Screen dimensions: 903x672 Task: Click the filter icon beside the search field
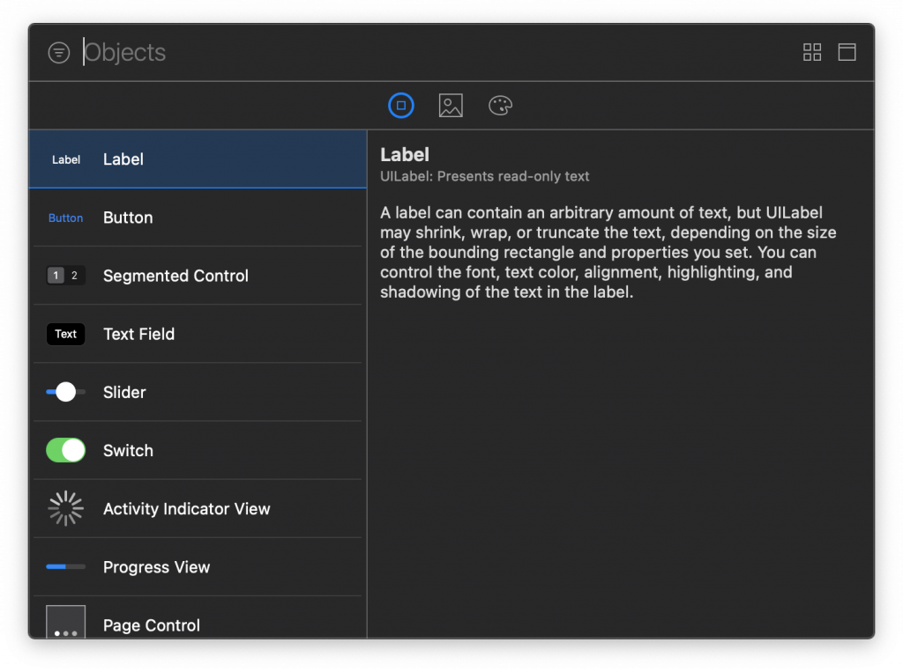pyautogui.click(x=58, y=53)
